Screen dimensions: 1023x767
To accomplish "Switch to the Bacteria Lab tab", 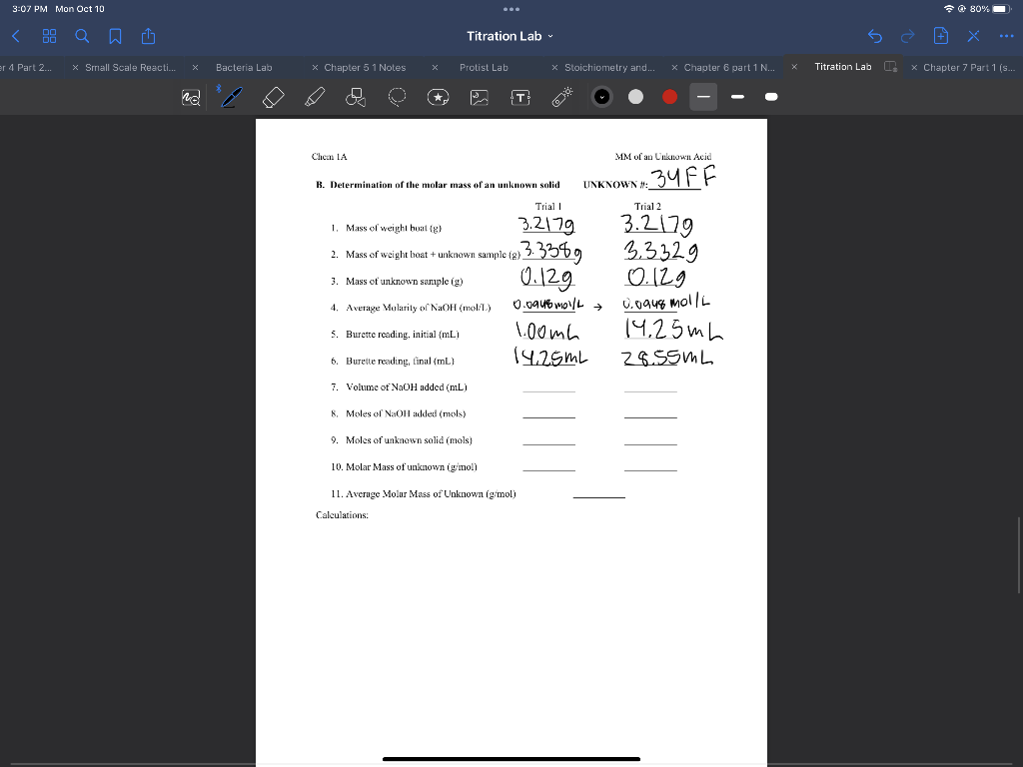I will (x=241, y=68).
